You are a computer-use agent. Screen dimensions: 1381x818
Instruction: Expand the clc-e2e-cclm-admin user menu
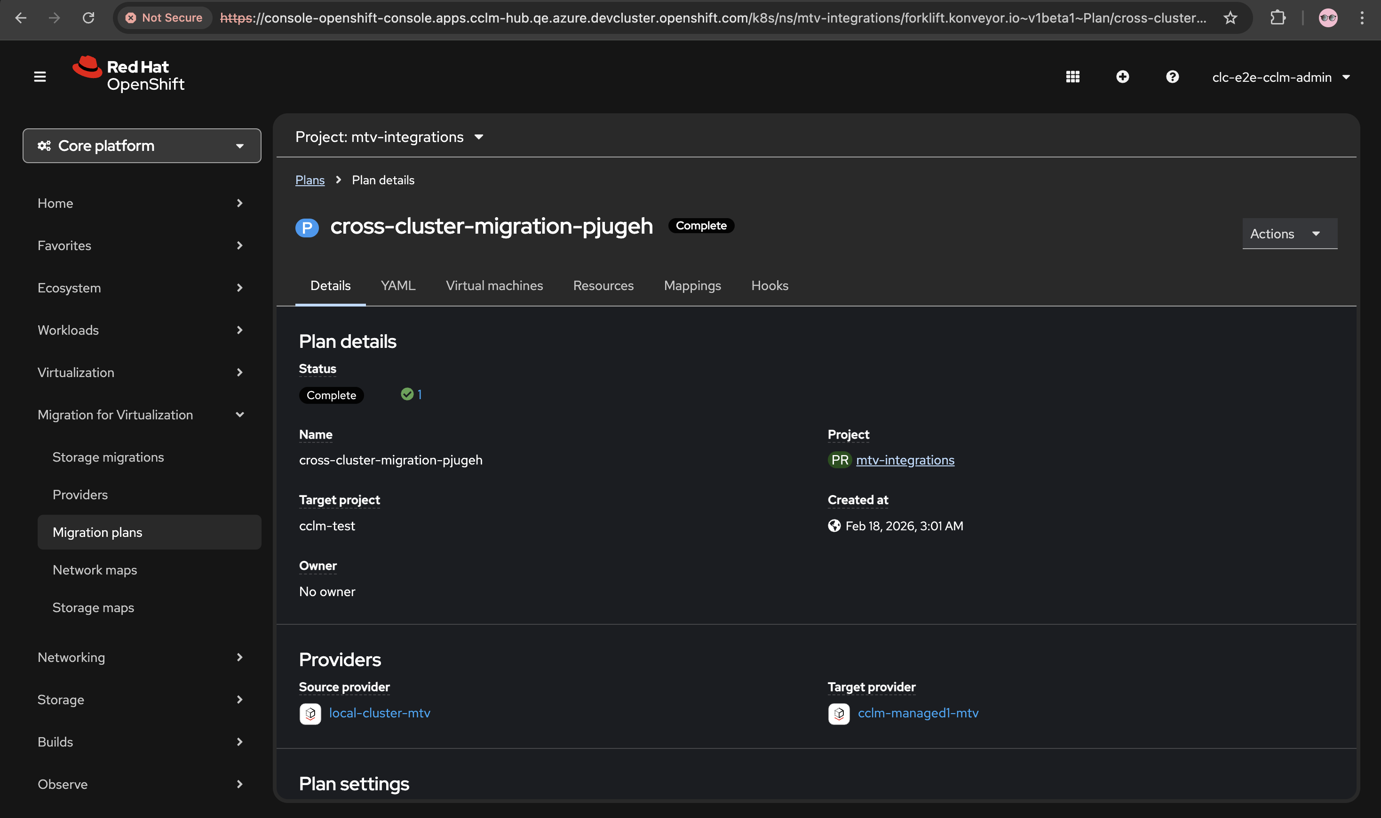tap(1280, 77)
